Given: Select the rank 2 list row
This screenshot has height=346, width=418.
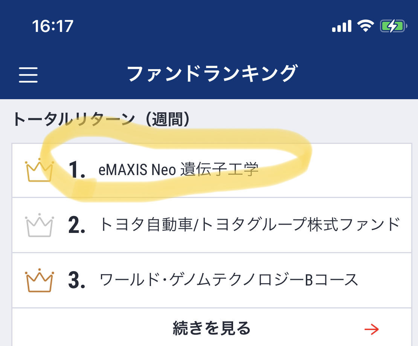Looking at the screenshot, I should 209,225.
